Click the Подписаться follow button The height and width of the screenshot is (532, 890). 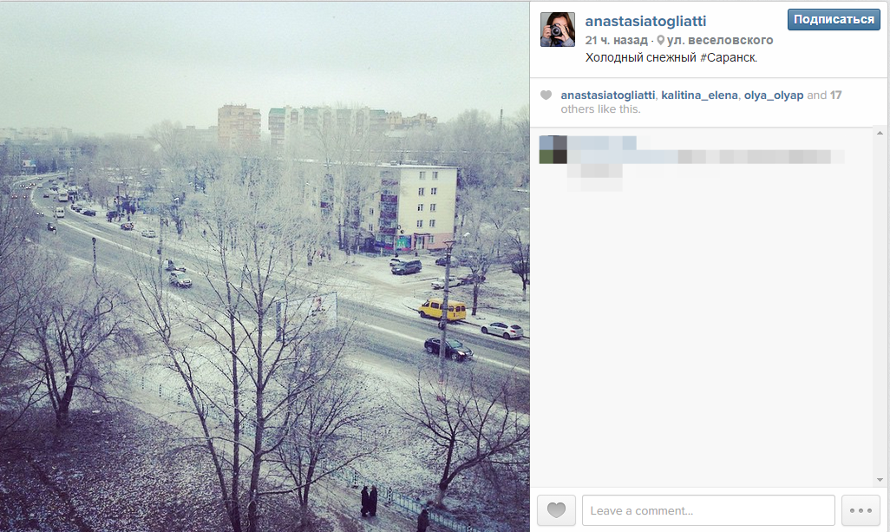834,19
